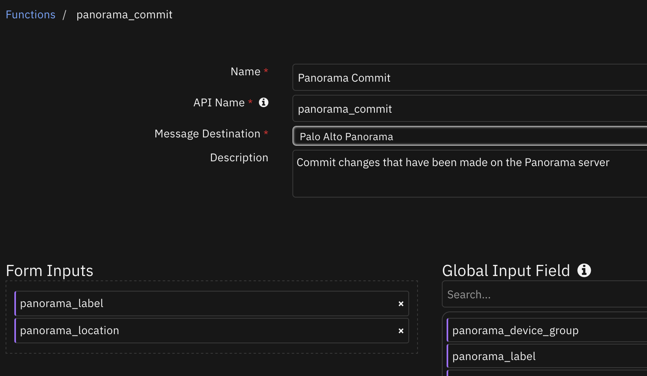Click the API Name info icon
The width and height of the screenshot is (647, 376).
pyautogui.click(x=264, y=102)
